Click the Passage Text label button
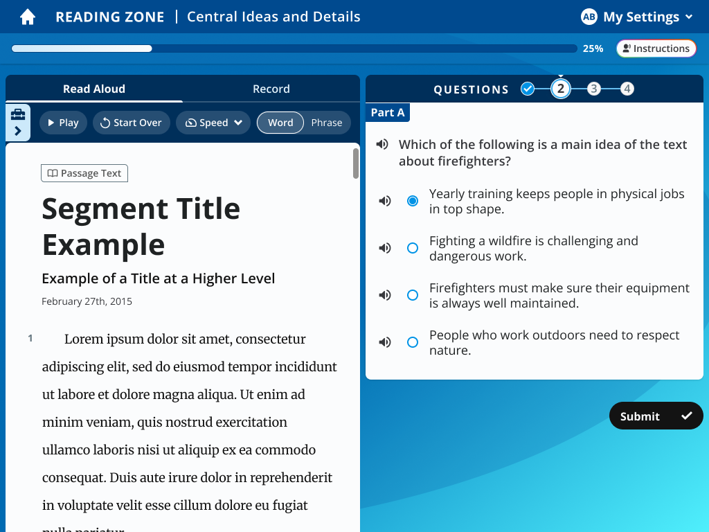The height and width of the screenshot is (532, 709). click(84, 173)
